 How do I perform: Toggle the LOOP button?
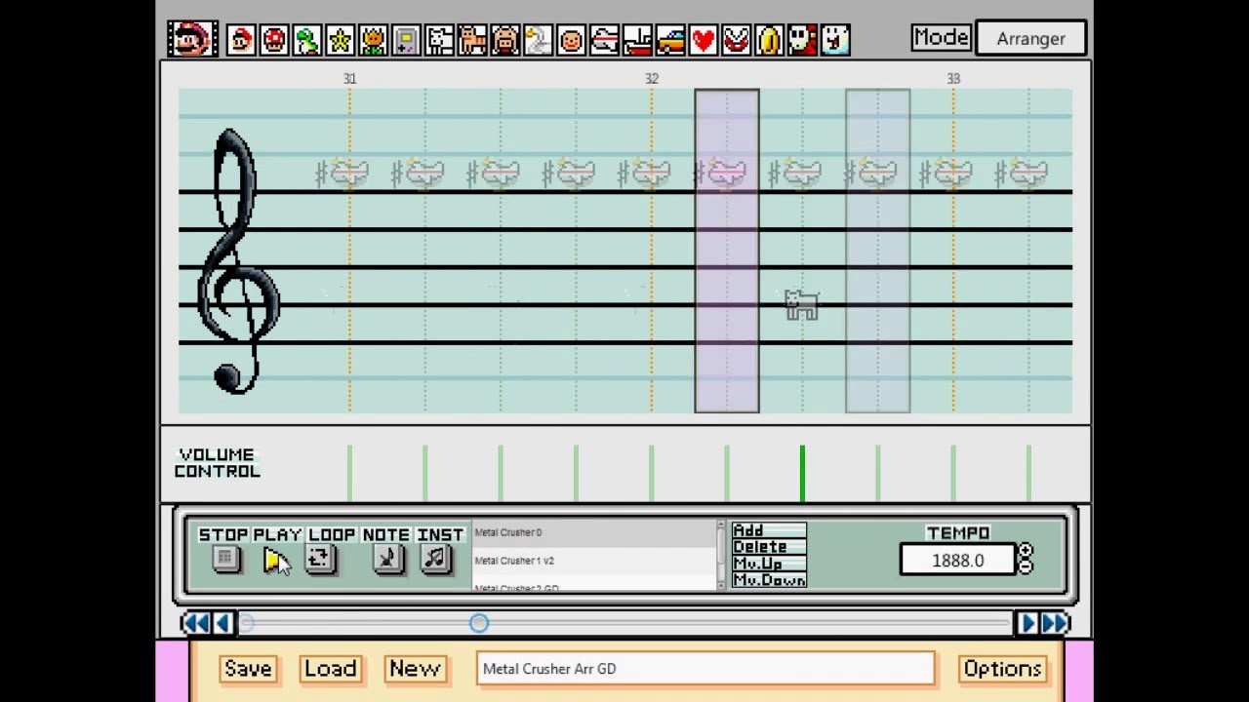coord(320,560)
